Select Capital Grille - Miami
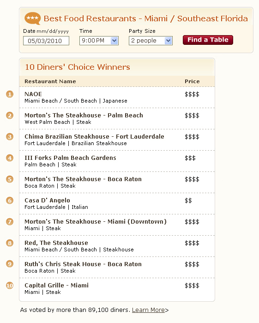259x323 pixels. [x=56, y=285]
